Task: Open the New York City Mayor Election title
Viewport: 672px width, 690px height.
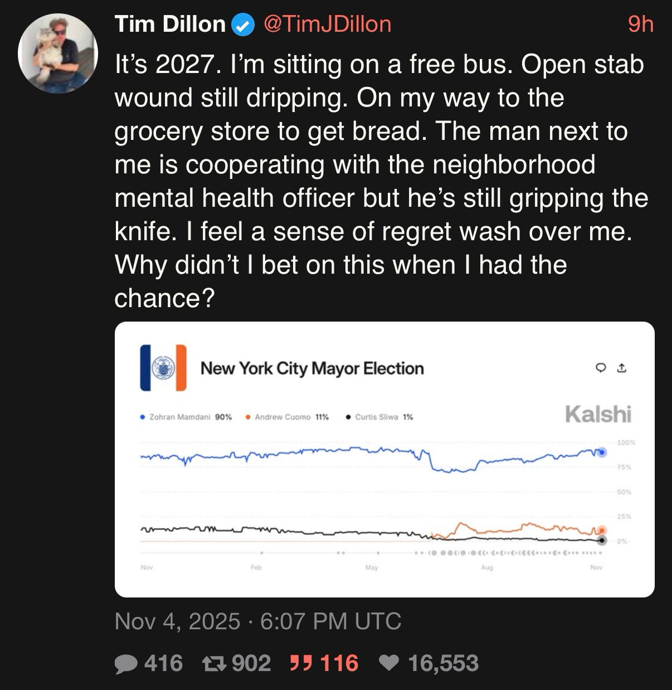Action: pyautogui.click(x=311, y=368)
